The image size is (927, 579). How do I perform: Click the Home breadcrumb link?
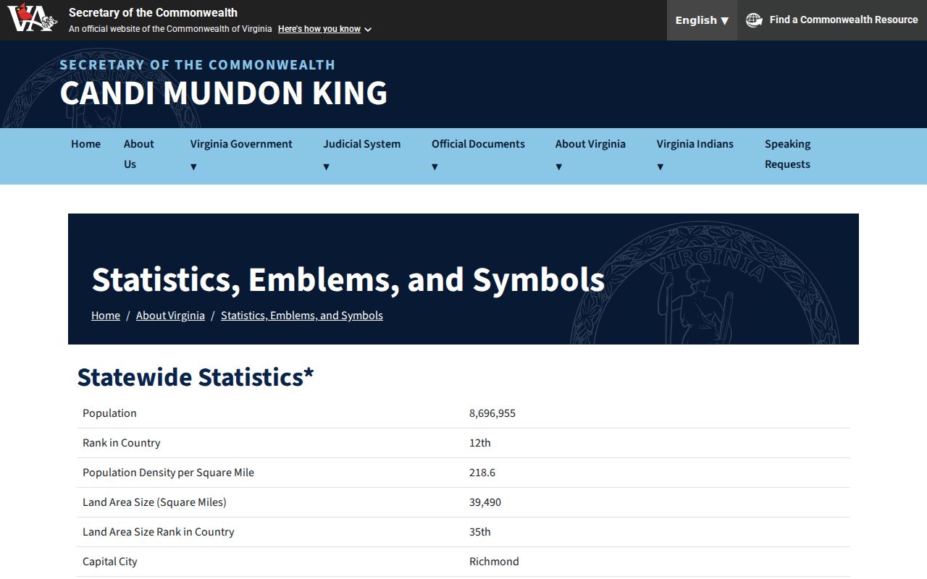coord(106,316)
